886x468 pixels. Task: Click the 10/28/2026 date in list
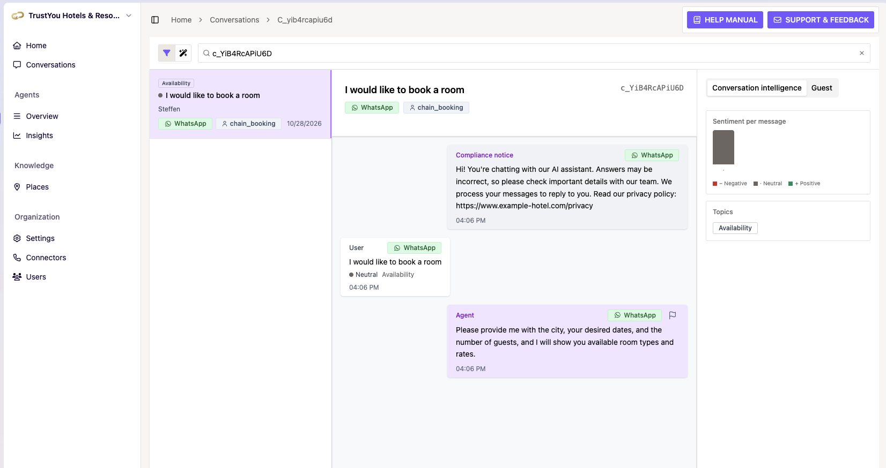click(x=304, y=124)
